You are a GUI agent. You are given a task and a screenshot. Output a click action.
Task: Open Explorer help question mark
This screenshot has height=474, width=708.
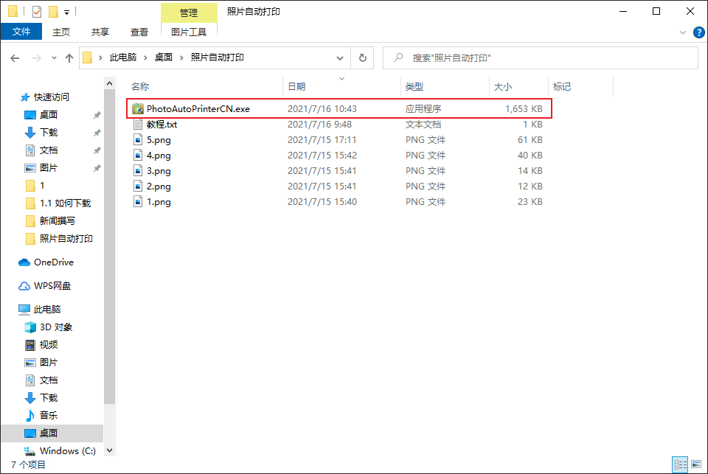[x=698, y=32]
